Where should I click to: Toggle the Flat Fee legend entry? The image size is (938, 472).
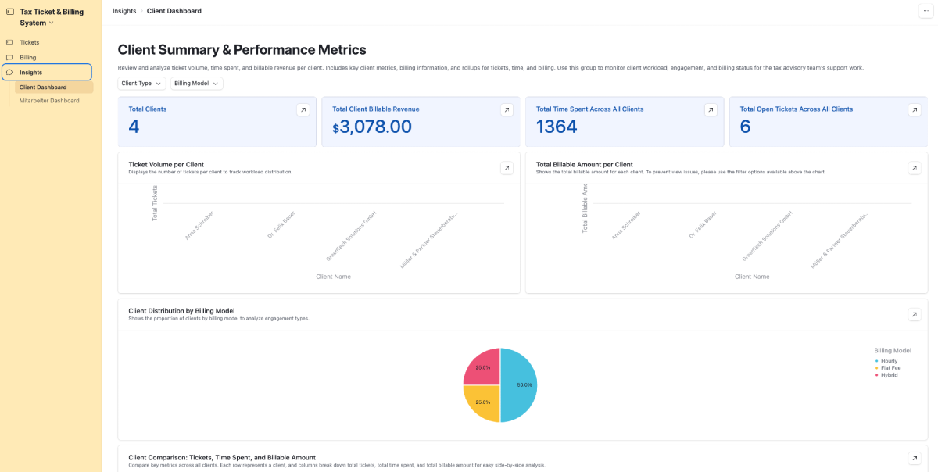888,367
